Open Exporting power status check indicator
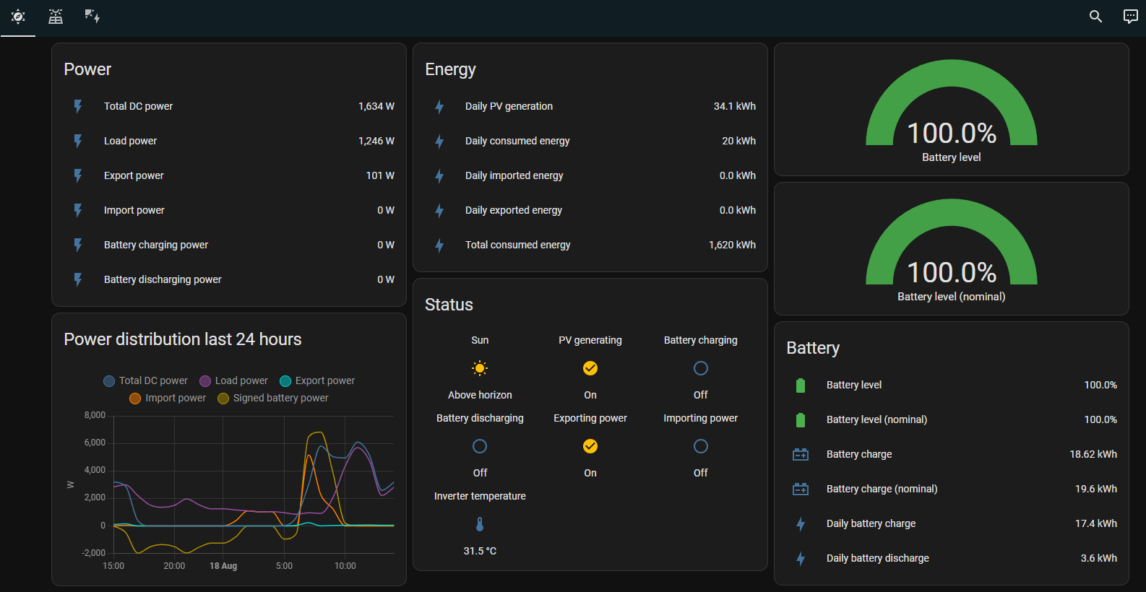This screenshot has height=592, width=1146. (x=590, y=446)
